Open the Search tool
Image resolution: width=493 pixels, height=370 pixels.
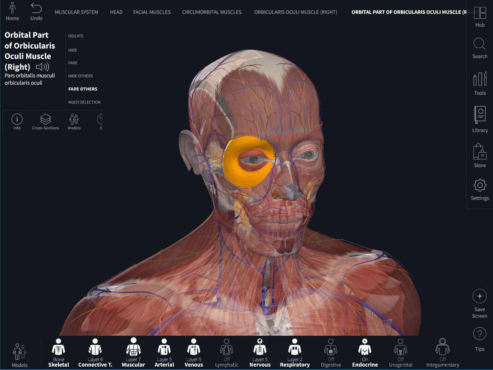click(x=480, y=49)
